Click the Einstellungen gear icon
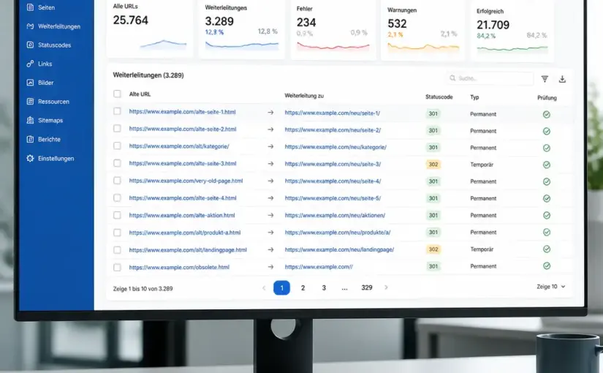The width and height of the screenshot is (603, 373). tap(30, 158)
